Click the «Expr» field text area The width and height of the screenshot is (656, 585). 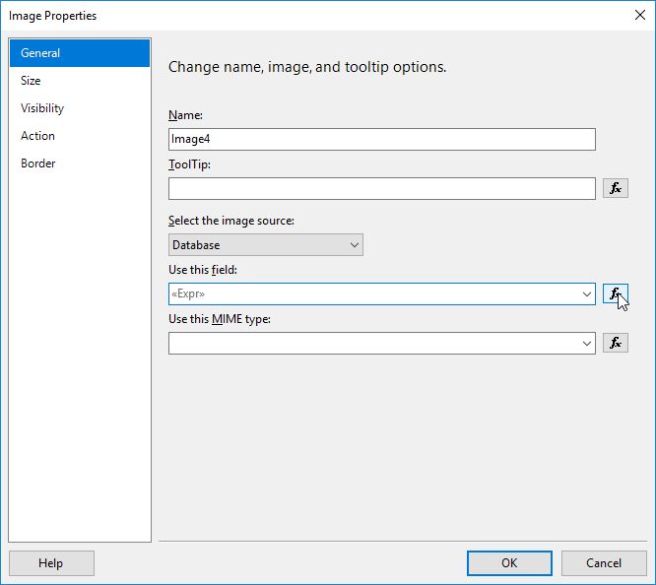374,293
